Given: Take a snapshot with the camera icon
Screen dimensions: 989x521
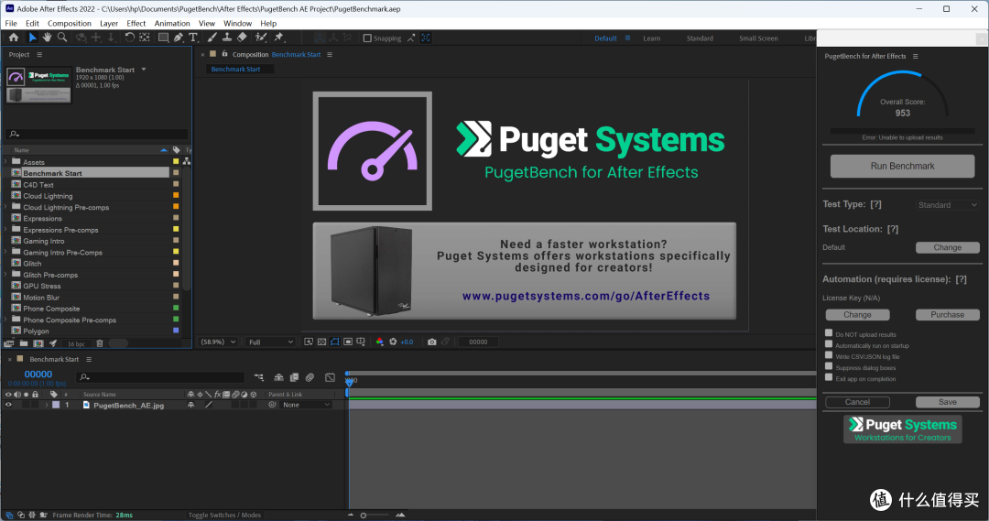Looking at the screenshot, I should point(431,342).
